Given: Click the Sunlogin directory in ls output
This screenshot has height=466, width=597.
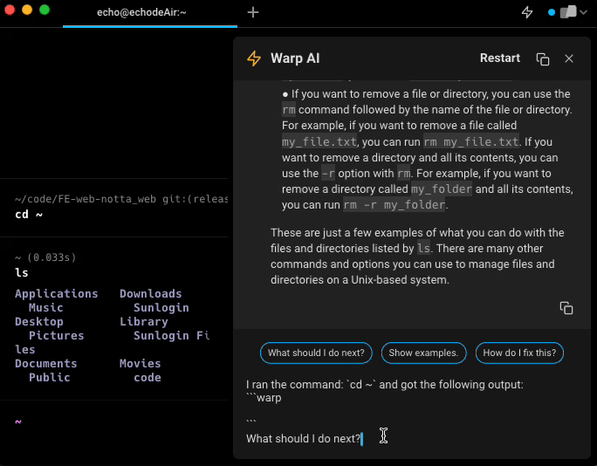Looking at the screenshot, I should tap(161, 308).
